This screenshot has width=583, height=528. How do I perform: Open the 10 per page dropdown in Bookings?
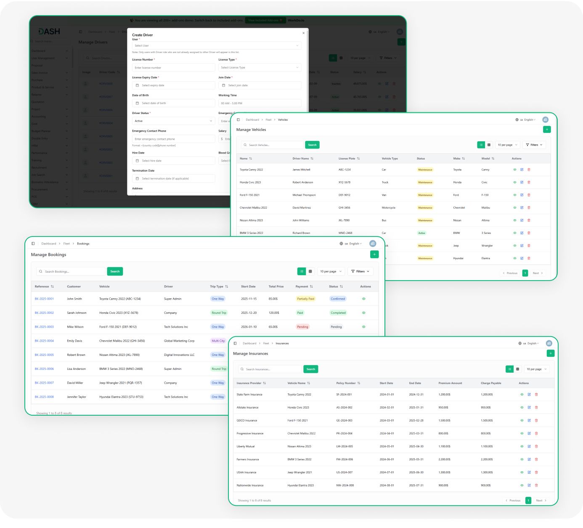pyautogui.click(x=331, y=271)
